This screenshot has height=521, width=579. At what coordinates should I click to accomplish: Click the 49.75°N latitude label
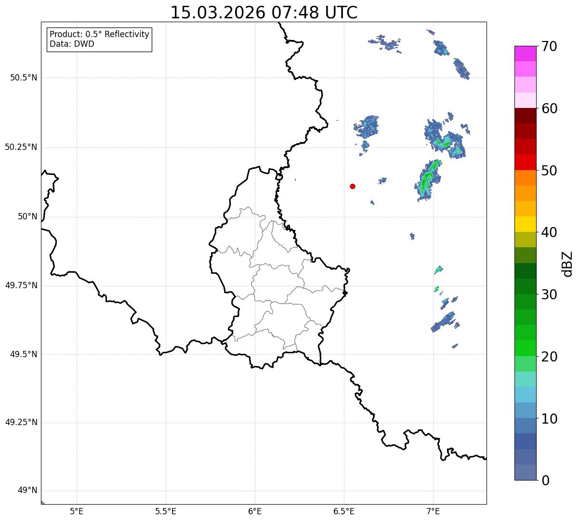pyautogui.click(x=21, y=285)
